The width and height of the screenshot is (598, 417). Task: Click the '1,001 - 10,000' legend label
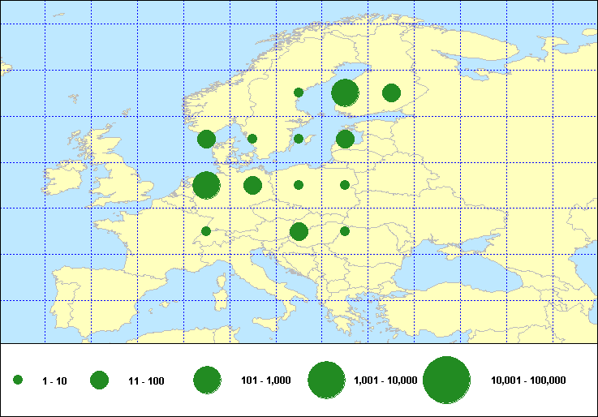pyautogui.click(x=385, y=380)
